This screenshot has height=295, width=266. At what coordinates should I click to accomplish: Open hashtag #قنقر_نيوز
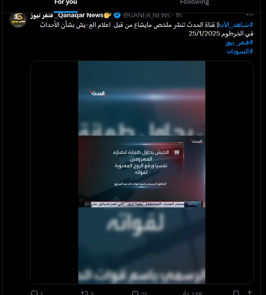click(239, 42)
